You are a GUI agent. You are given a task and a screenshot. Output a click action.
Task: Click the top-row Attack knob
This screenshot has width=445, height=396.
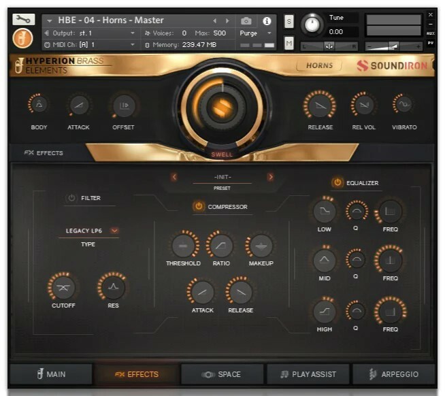point(79,105)
